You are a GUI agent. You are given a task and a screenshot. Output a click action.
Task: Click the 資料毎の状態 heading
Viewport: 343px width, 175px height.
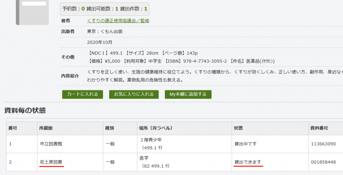pos(25,111)
